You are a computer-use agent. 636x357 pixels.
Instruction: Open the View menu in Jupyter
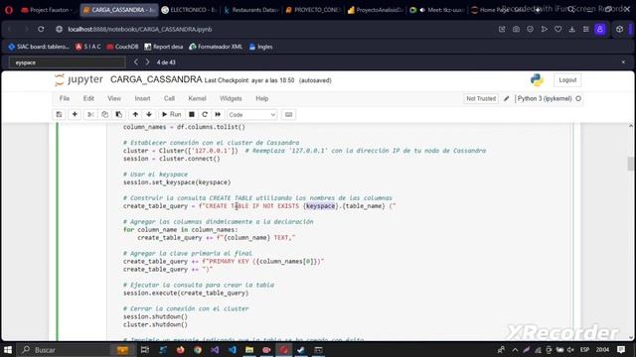(114, 98)
